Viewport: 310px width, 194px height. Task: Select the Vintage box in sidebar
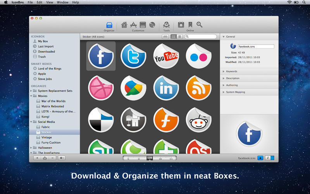coord(46,137)
